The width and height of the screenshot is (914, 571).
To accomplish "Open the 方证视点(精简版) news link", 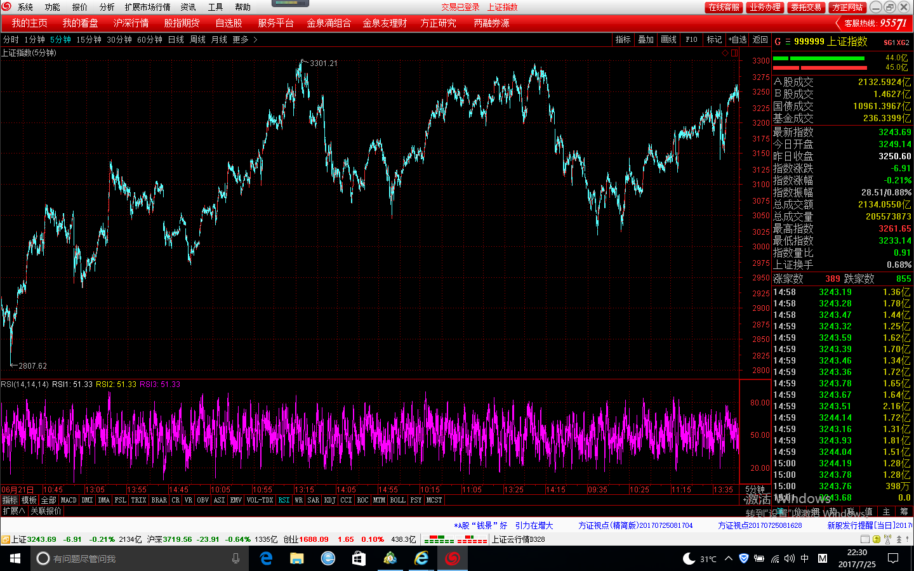I will click(635, 525).
